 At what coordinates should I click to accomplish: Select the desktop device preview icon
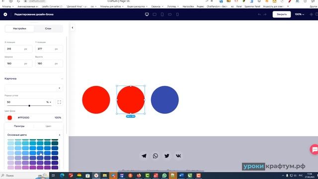click(x=147, y=14)
